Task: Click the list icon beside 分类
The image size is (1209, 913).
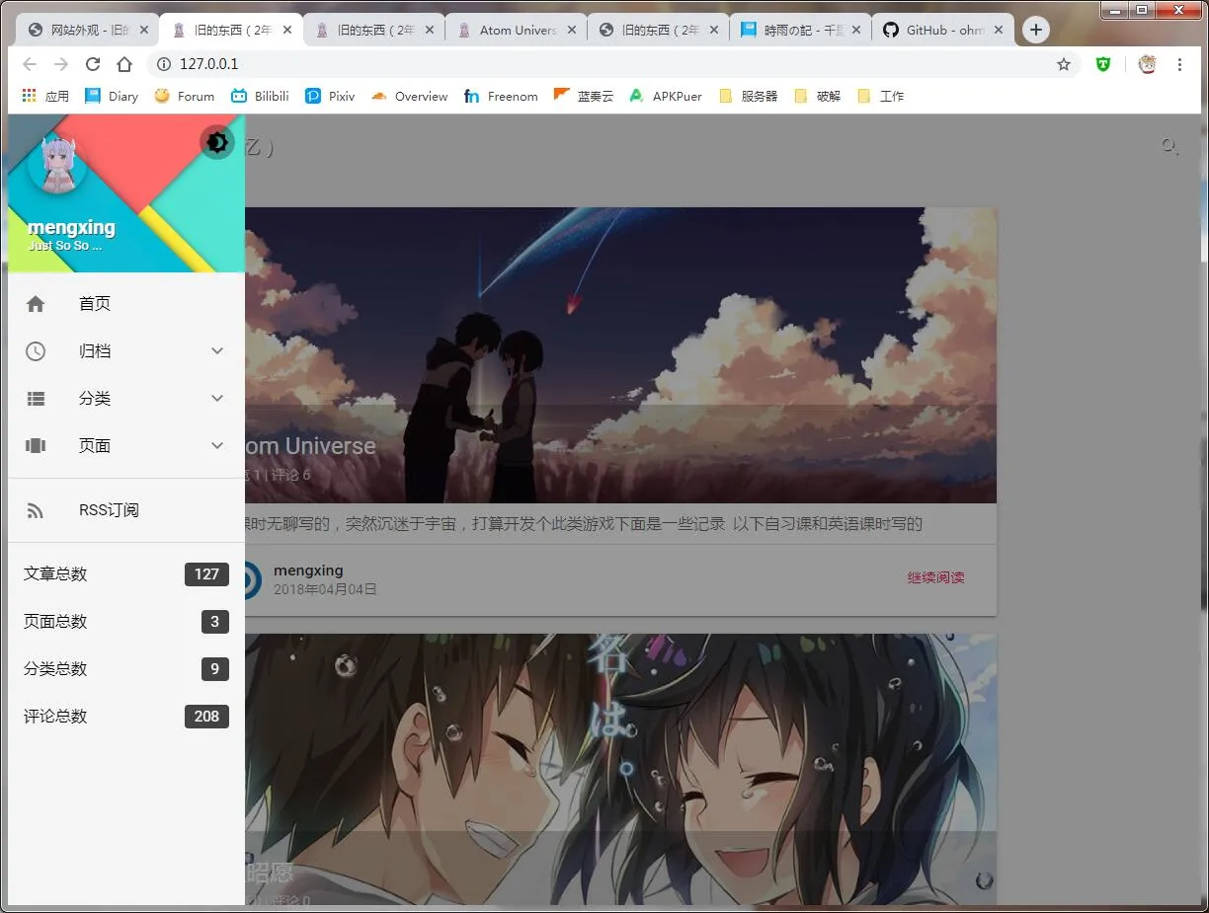Action: point(36,398)
